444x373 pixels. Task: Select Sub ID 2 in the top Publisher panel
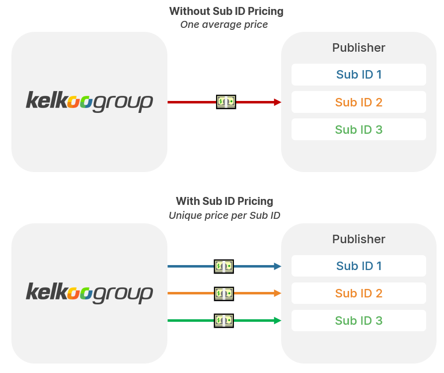pos(359,102)
